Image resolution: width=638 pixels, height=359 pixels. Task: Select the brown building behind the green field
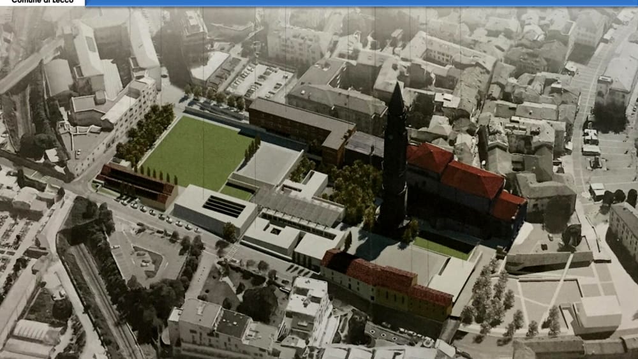tap(300, 124)
